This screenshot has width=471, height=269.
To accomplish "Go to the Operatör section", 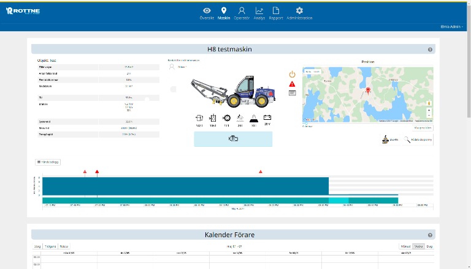I will point(242,13).
